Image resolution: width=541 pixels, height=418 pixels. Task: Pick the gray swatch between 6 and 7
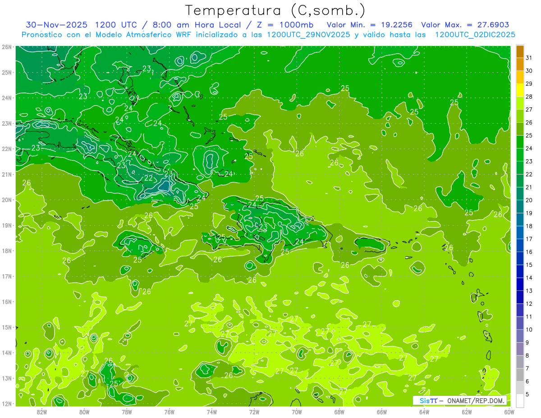click(x=520, y=375)
